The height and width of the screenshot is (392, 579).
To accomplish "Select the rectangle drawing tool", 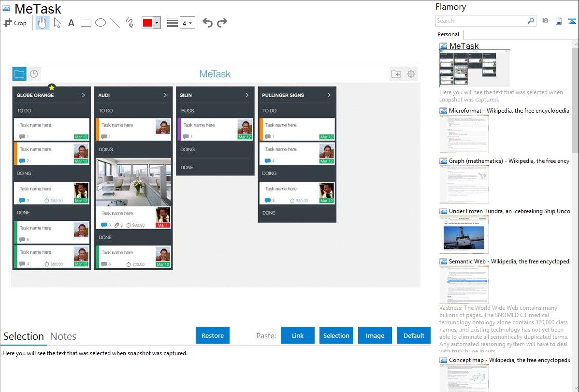I will click(x=86, y=23).
